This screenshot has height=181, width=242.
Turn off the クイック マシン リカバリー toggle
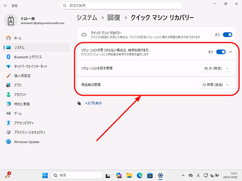(228, 35)
